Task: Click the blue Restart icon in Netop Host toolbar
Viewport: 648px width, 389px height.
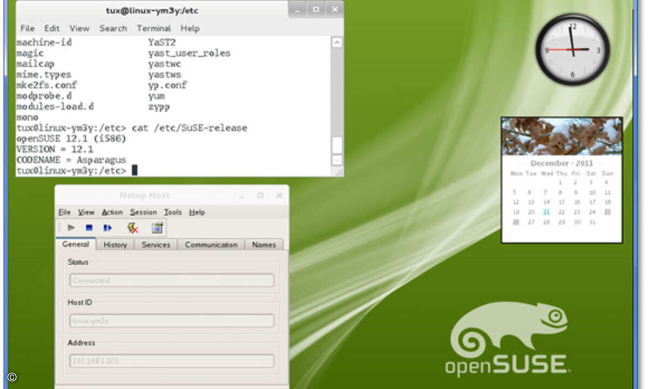Action: pos(107,228)
